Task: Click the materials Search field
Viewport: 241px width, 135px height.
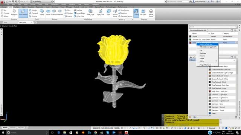Action: point(213,27)
